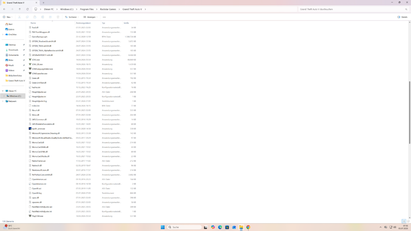Collapse the Dieser PC tree node
This screenshot has width=411, height=231.
[x=3, y=91]
